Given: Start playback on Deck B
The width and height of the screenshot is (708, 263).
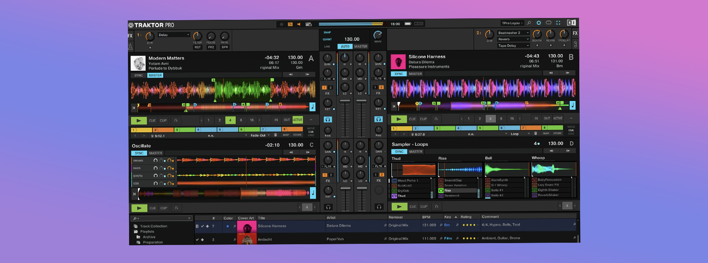Looking at the screenshot, I should click(399, 119).
